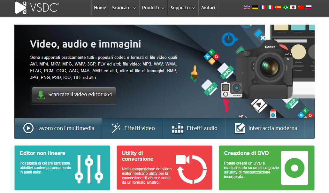Switch language to German flag

255,7
